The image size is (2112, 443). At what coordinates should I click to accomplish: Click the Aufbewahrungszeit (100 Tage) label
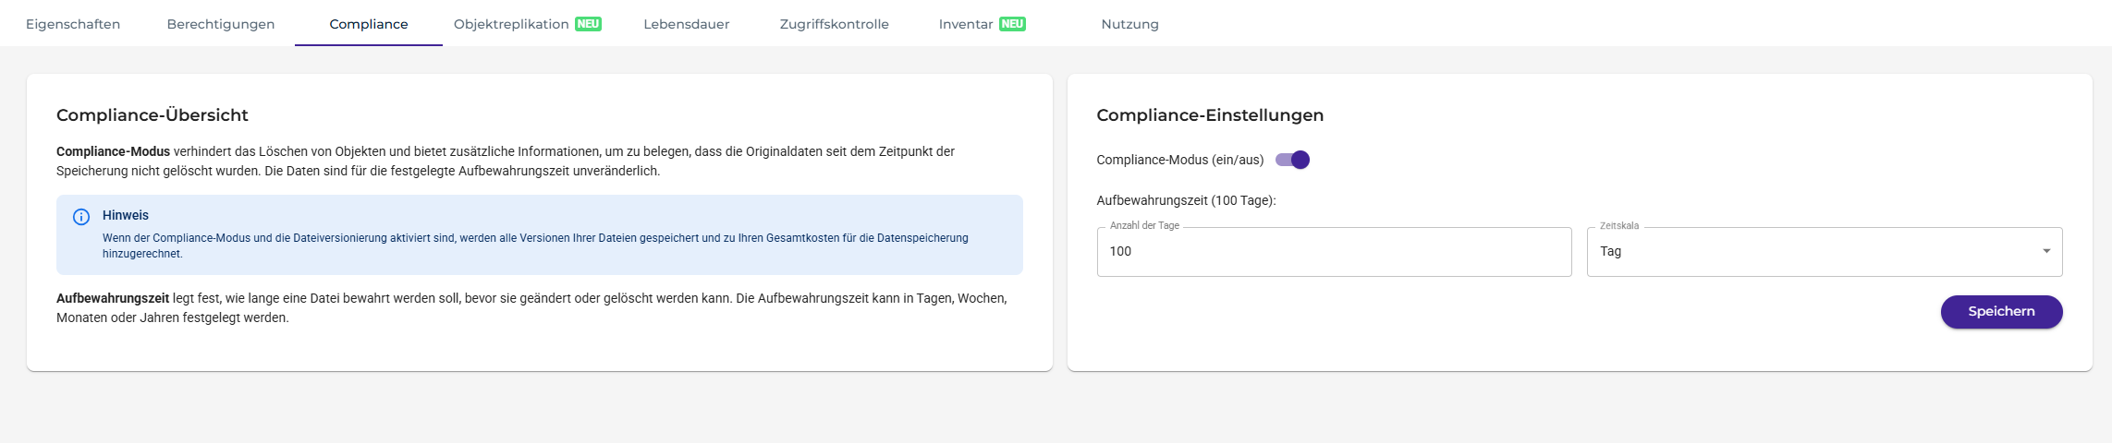1186,200
